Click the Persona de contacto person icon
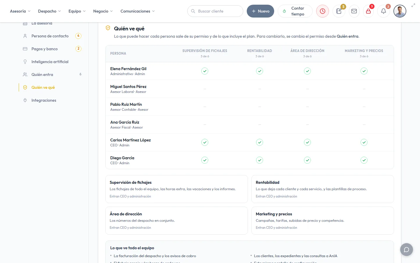This screenshot has width=420, height=263. [25, 36]
